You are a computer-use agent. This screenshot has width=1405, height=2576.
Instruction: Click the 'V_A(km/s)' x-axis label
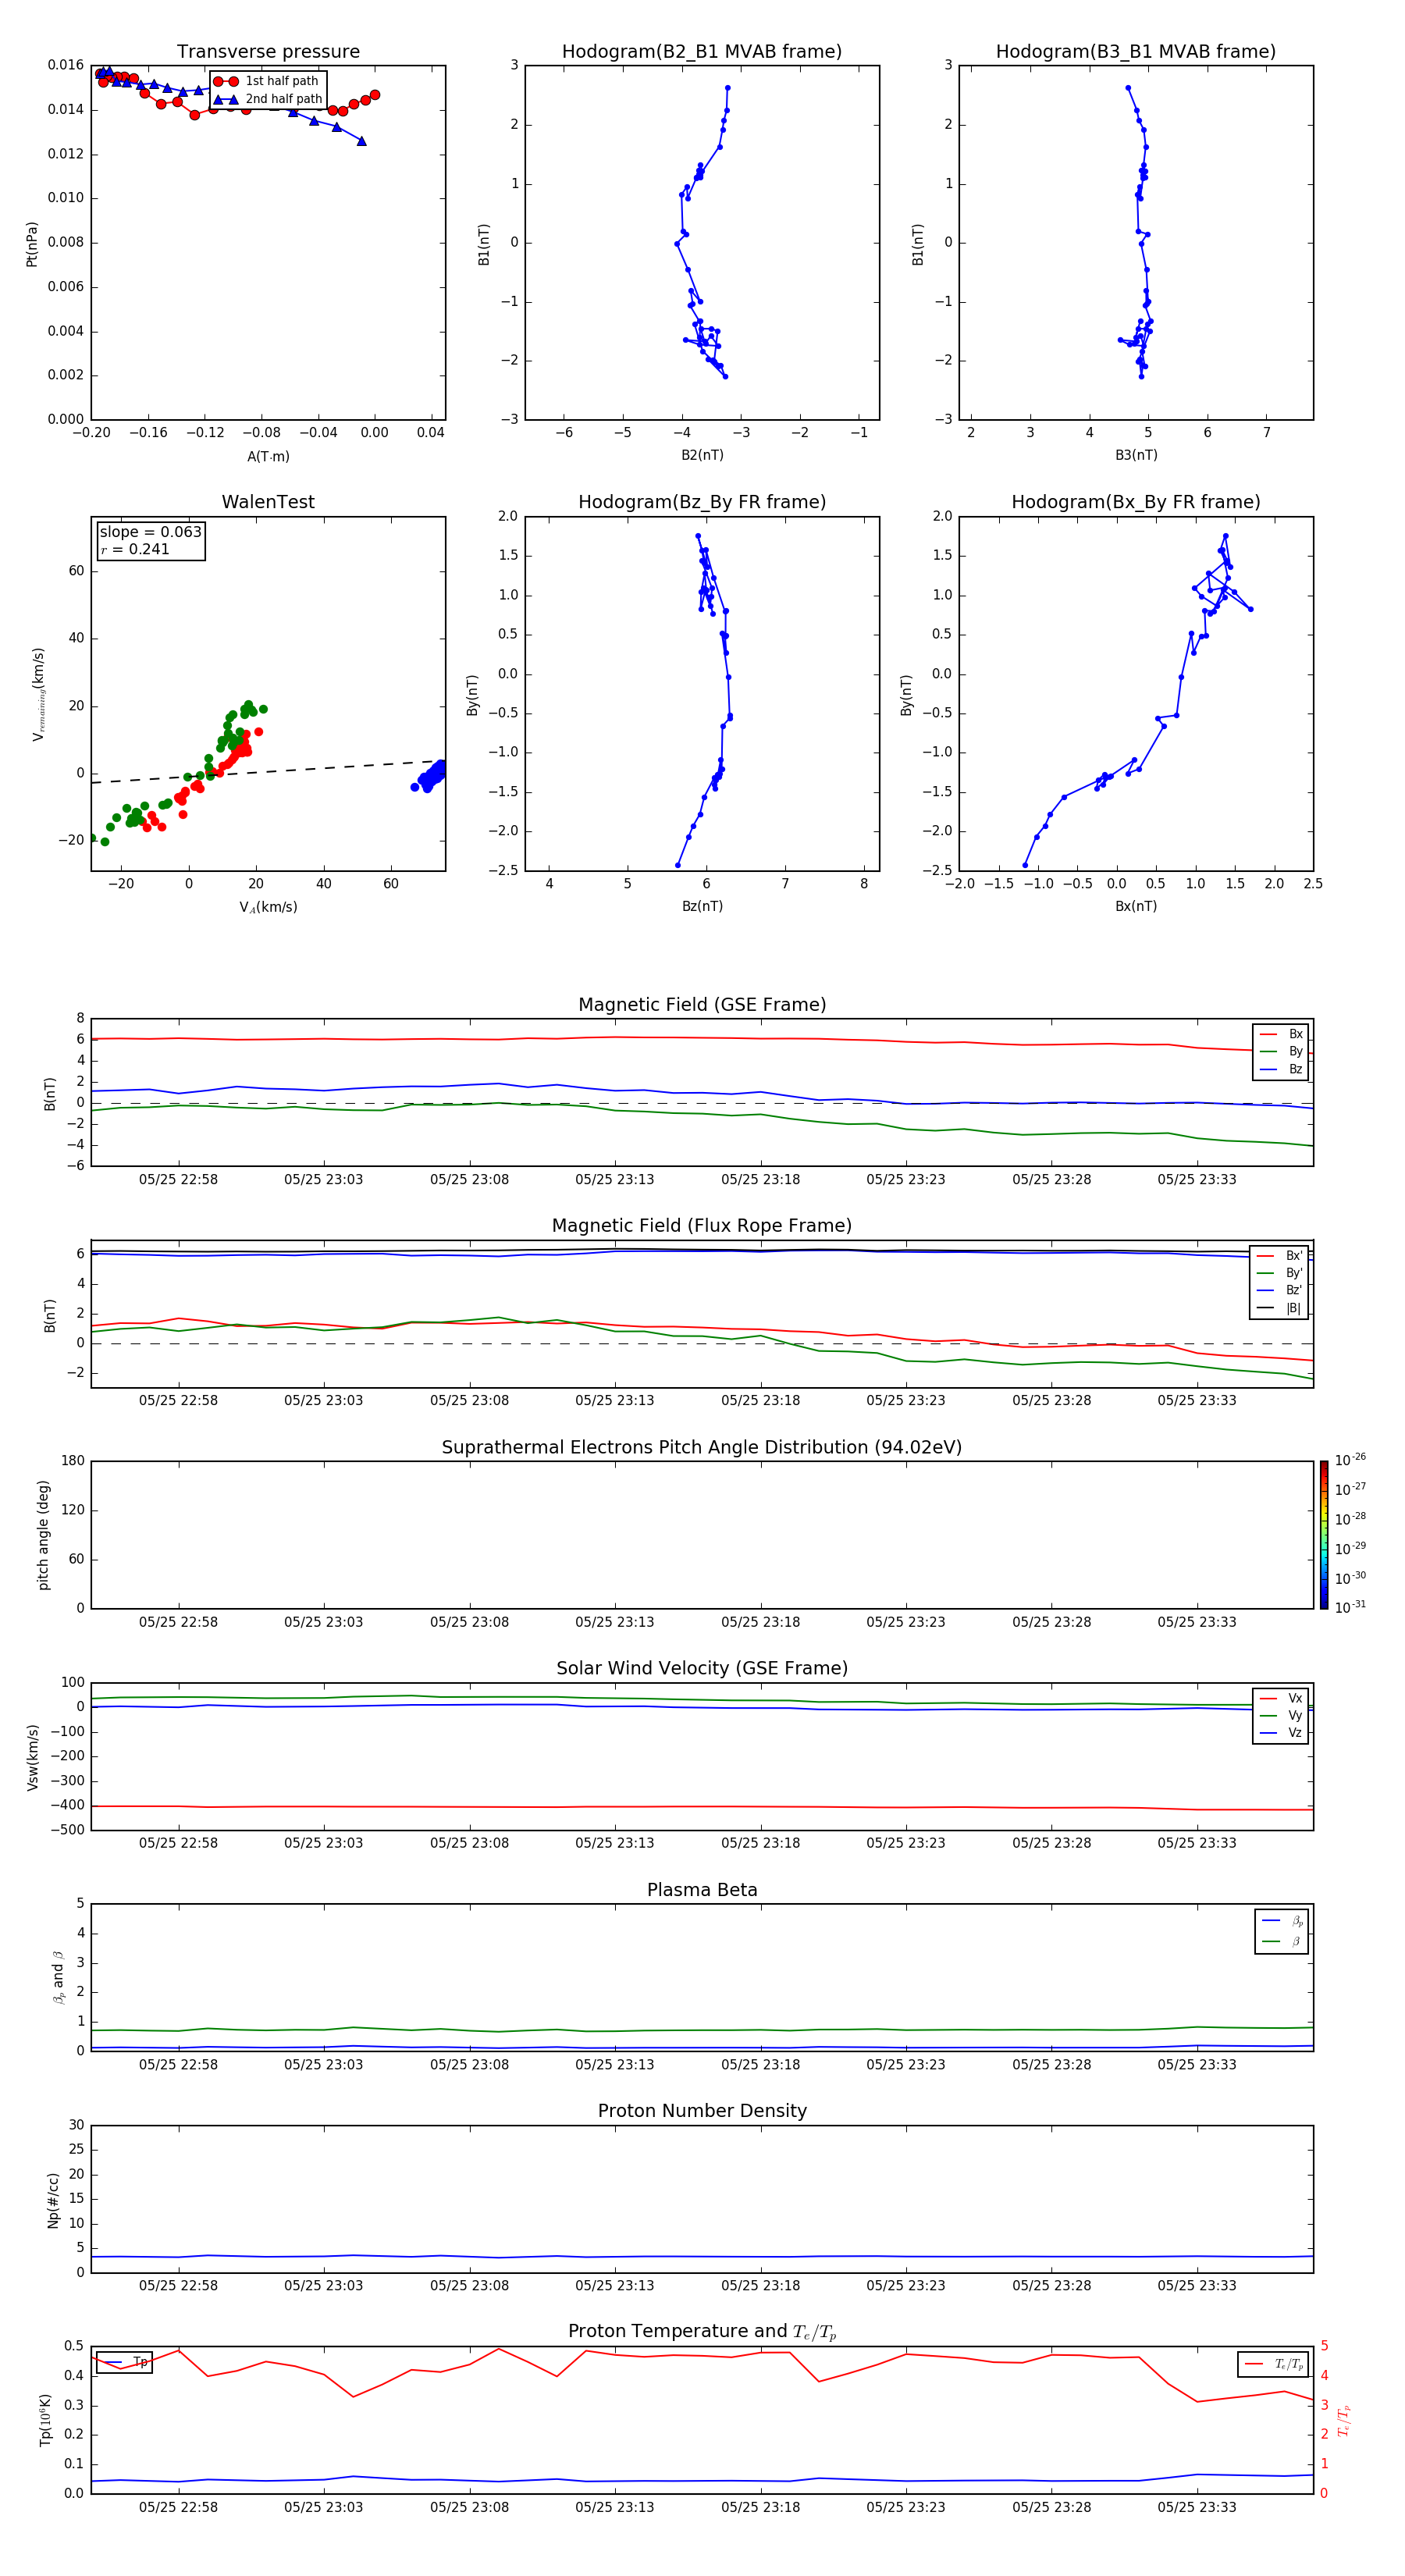point(268,907)
